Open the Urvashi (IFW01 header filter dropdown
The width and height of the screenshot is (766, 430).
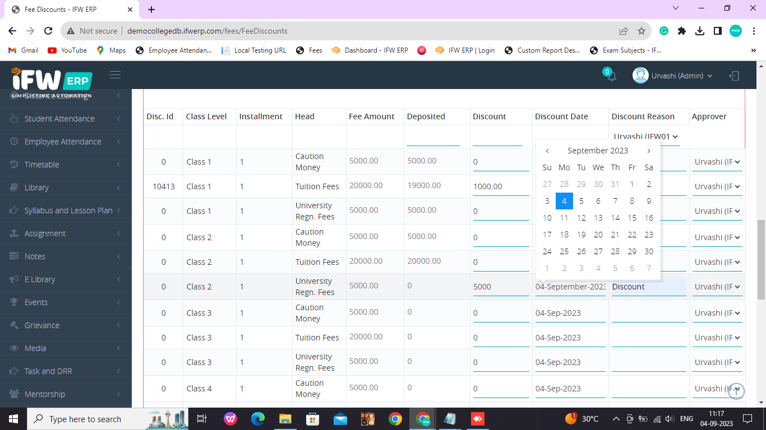point(646,137)
